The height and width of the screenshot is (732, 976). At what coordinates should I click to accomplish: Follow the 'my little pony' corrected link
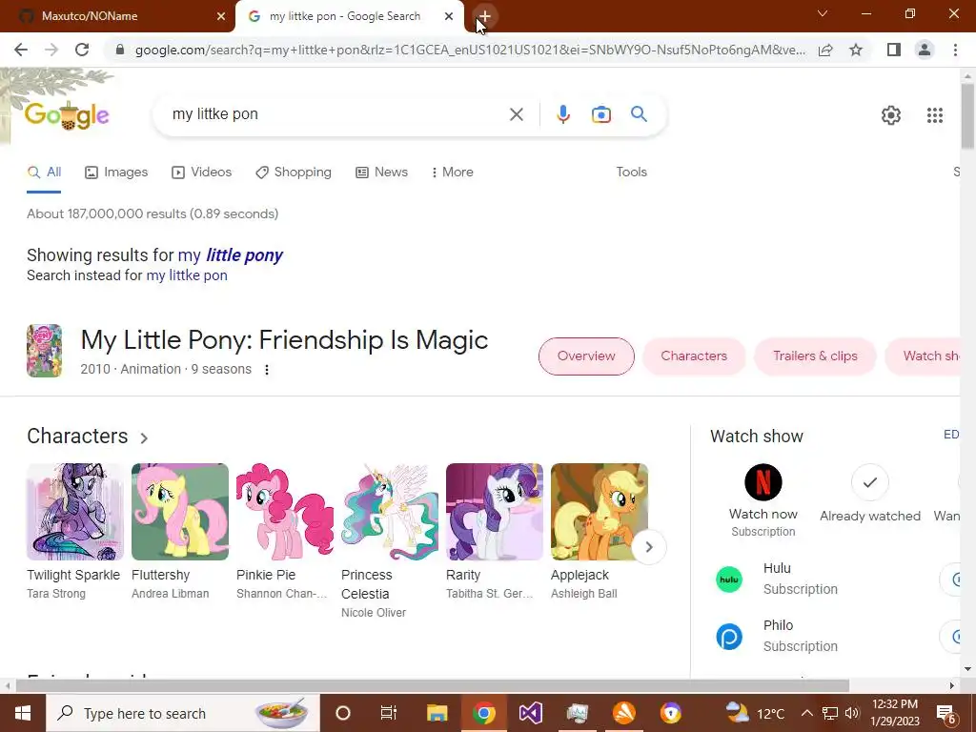point(231,255)
